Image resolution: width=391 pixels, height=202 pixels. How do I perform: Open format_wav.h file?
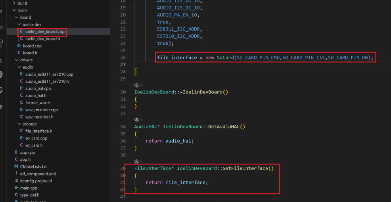(x=38, y=103)
